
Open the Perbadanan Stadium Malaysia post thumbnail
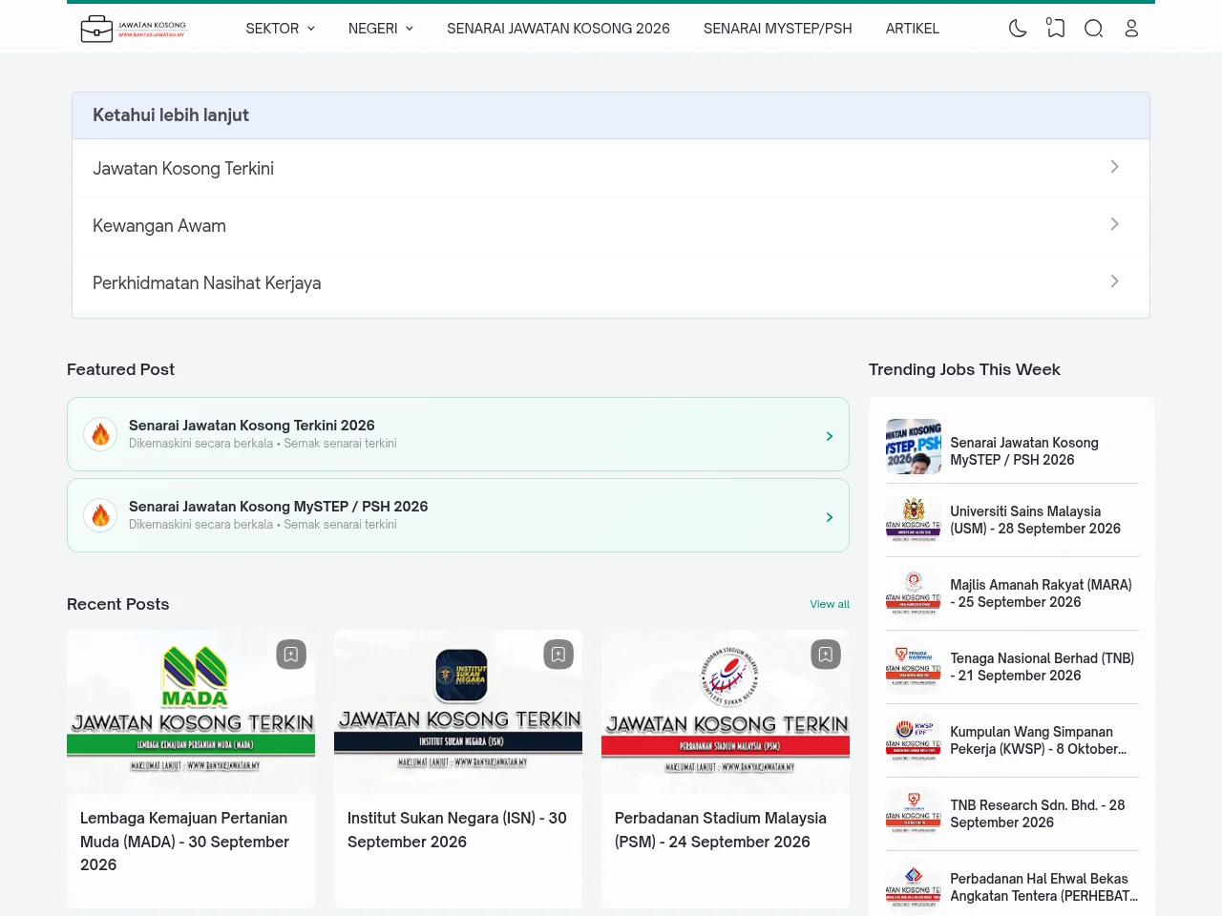tap(726, 712)
